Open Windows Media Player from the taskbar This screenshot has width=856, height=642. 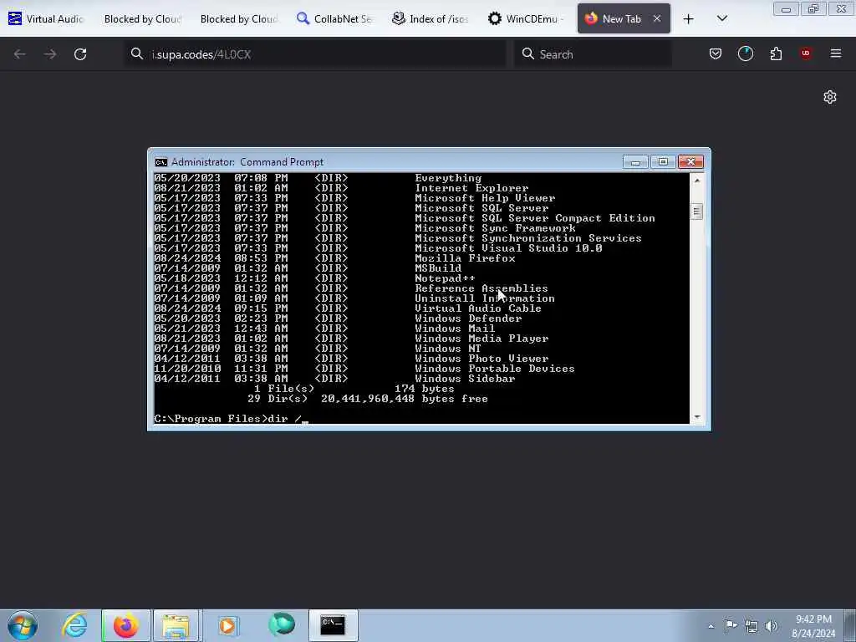click(227, 625)
